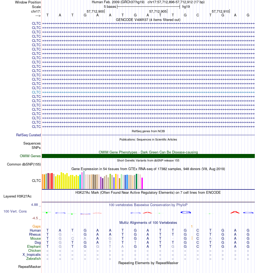Image resolution: width=255 pixels, height=273 pixels.
Task: Open the 100 Vert. Cons track label
Action: click(15, 211)
